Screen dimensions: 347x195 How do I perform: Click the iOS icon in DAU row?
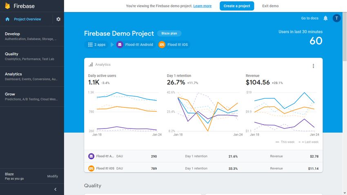(x=91, y=168)
